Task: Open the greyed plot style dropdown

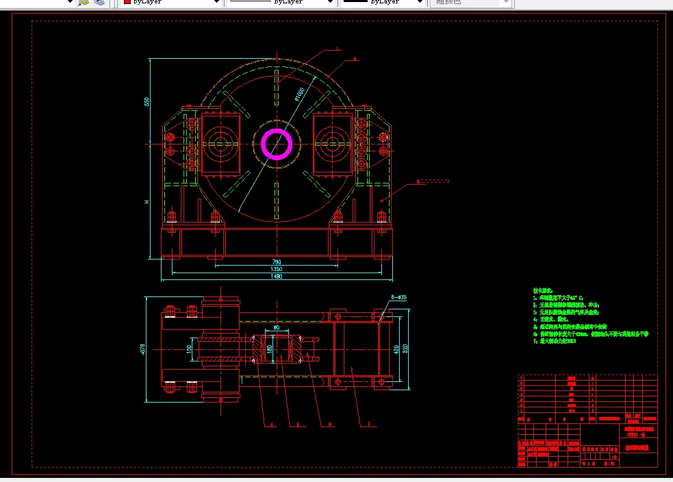Action: (x=471, y=3)
